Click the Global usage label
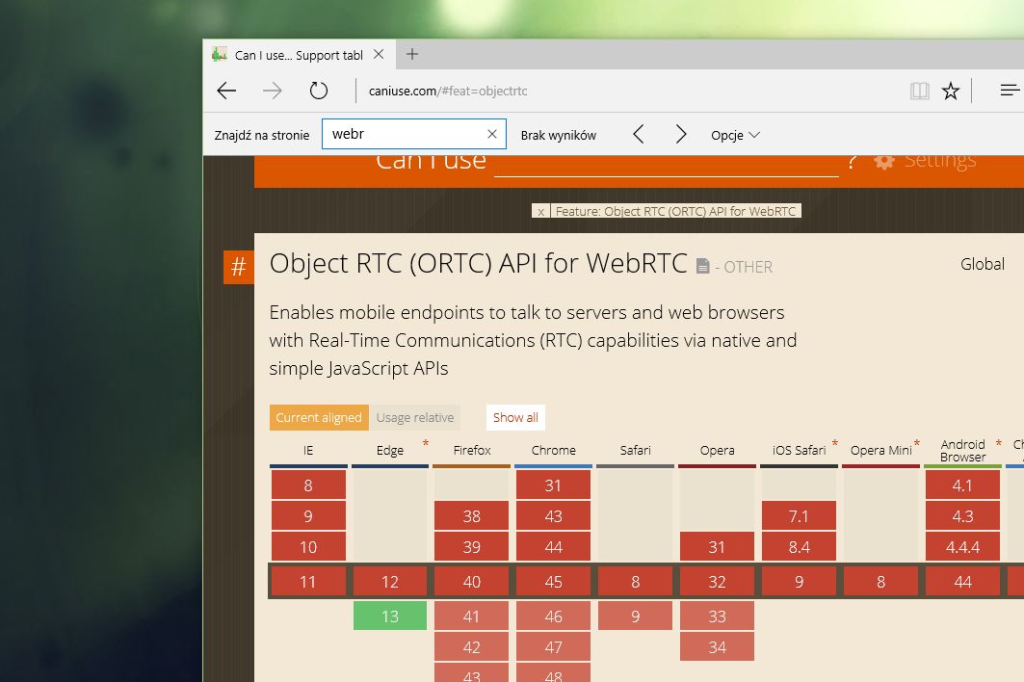This screenshot has height=682, width=1024. [x=983, y=264]
